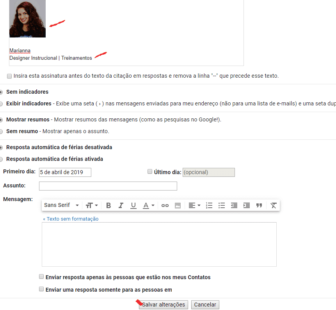This screenshot has width=336, height=310.
Task: Click the profile photo in the signature
Action: tap(27, 19)
